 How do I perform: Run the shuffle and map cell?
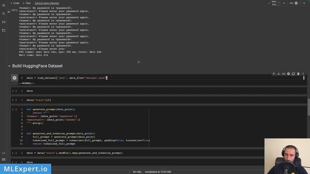[x=15, y=153]
